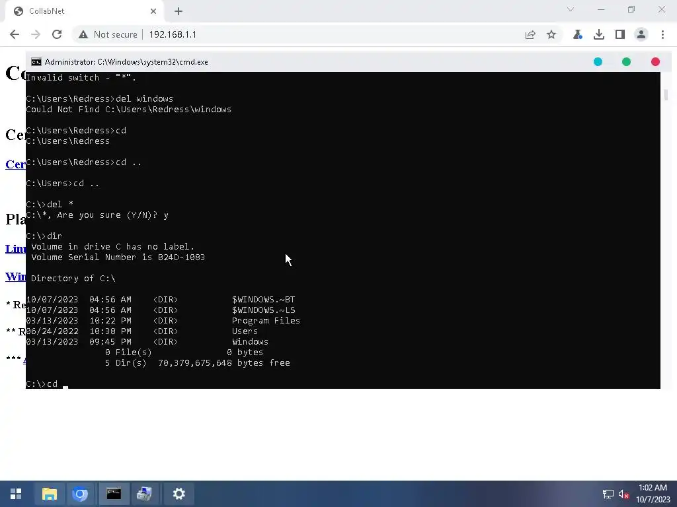Image resolution: width=677 pixels, height=507 pixels.
Task: Open the clock showing 1:02 AM
Action: click(653, 494)
